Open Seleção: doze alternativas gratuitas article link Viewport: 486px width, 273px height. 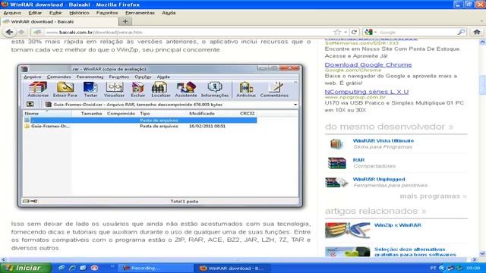(415, 252)
